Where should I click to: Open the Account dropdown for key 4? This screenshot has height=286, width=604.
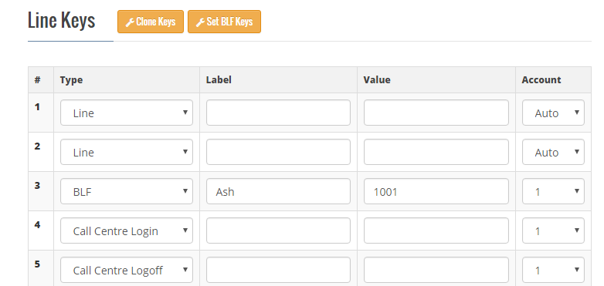553,230
